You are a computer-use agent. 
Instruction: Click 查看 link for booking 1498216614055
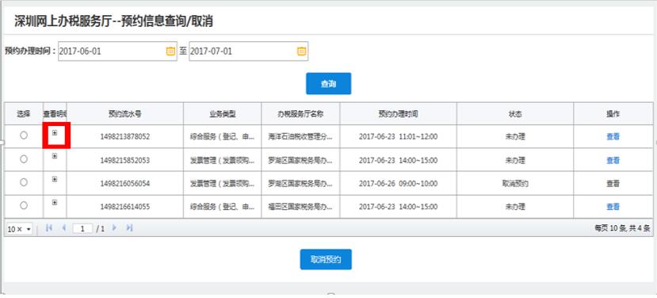[x=613, y=207]
